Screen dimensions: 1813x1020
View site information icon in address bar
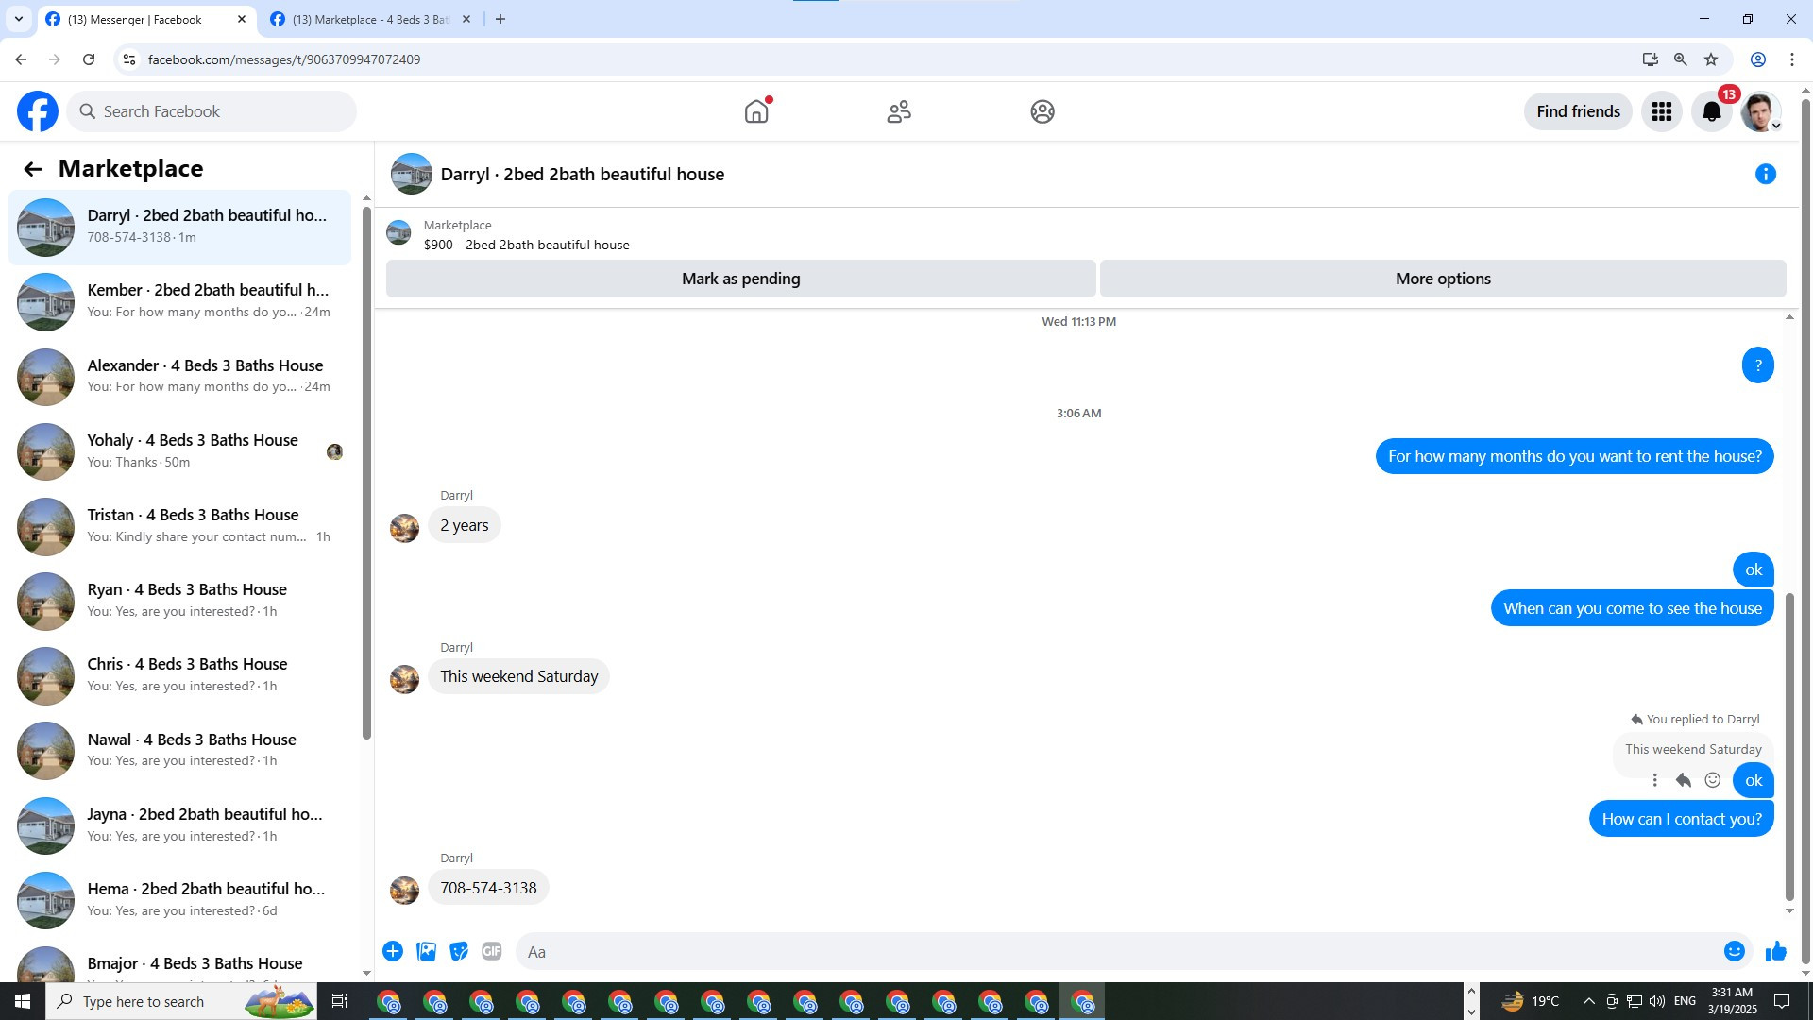pos(129,59)
